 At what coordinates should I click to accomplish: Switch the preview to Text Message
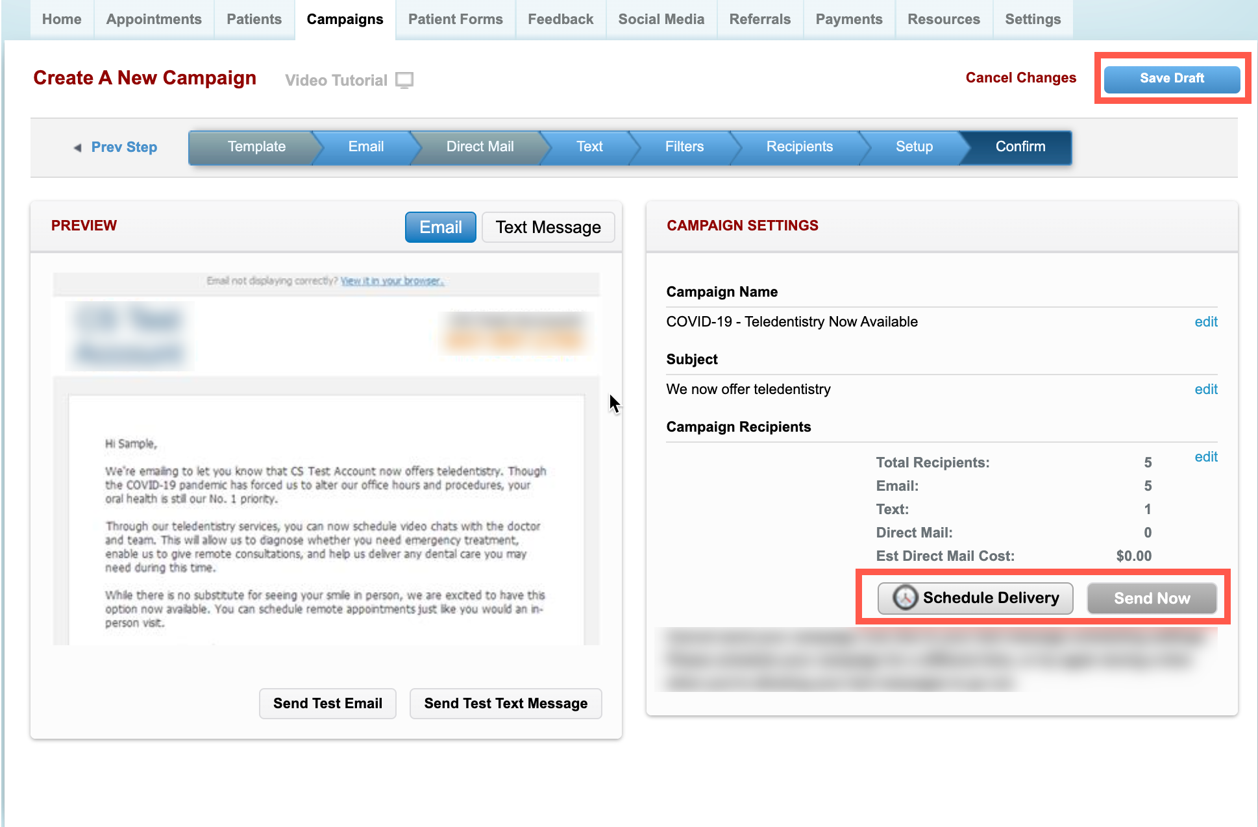548,227
